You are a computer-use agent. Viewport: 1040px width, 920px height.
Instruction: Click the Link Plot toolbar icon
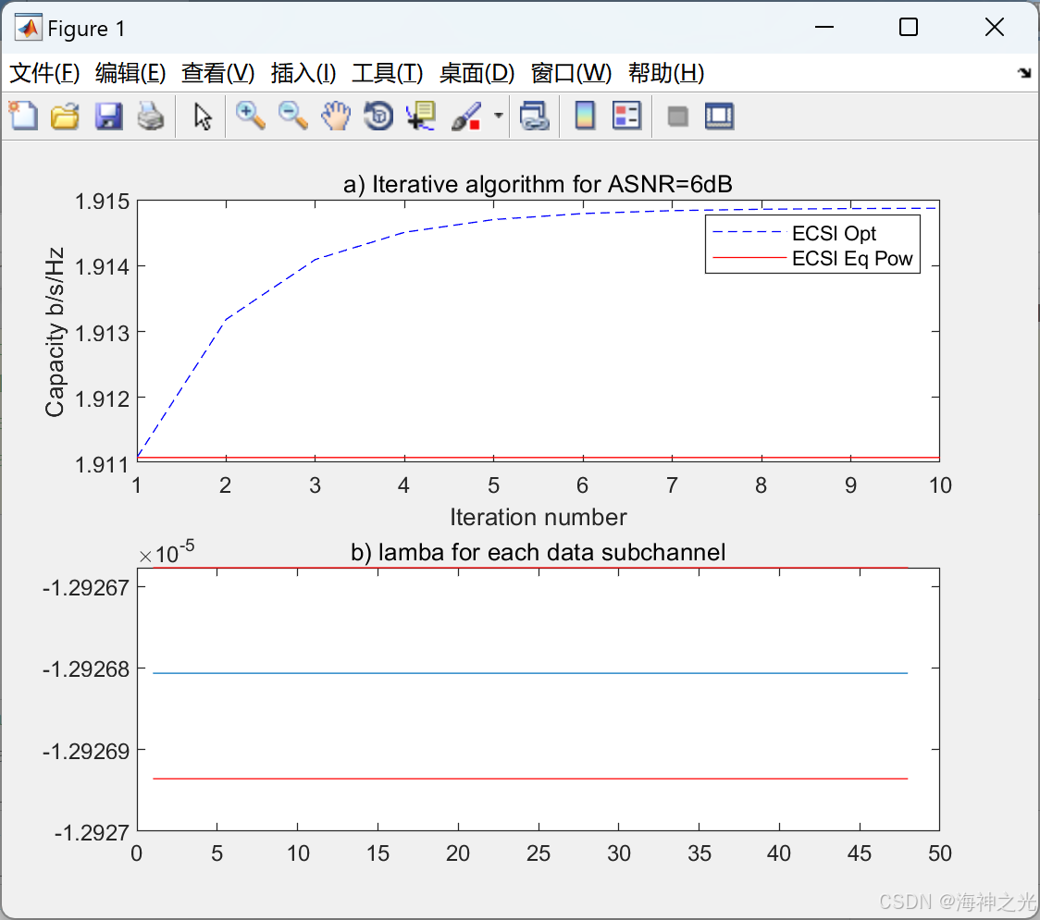pyautogui.click(x=535, y=116)
